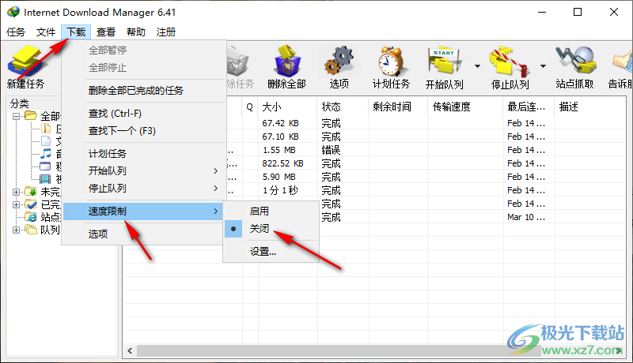Select the 队列 folders icon
This screenshot has width=633, height=363.
click(31, 230)
